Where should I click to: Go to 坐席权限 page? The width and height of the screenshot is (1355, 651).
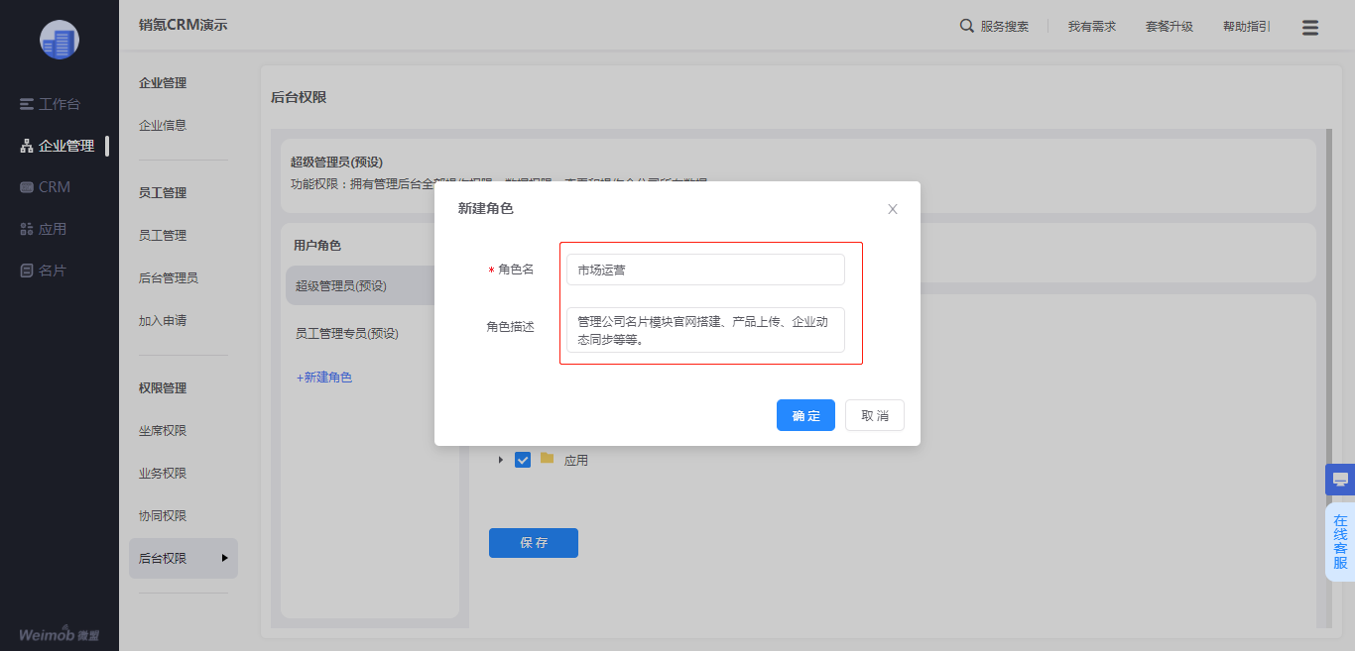[163, 431]
